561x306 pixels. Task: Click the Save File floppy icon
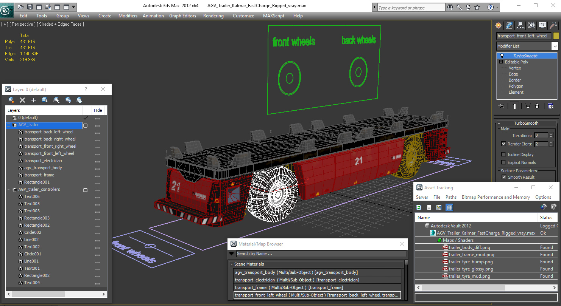(30, 7)
